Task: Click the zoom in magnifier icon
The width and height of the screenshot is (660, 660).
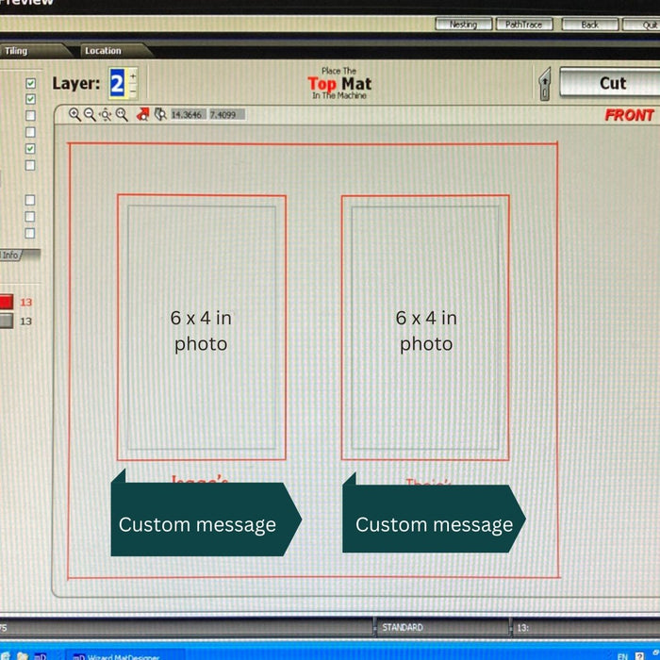Action: tap(74, 114)
